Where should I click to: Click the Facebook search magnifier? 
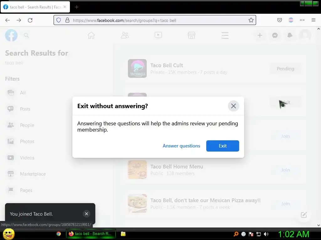[26, 35]
